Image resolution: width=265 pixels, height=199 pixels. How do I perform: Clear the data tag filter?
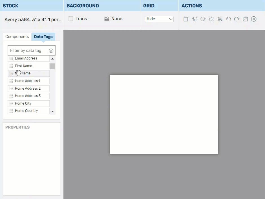[51, 51]
